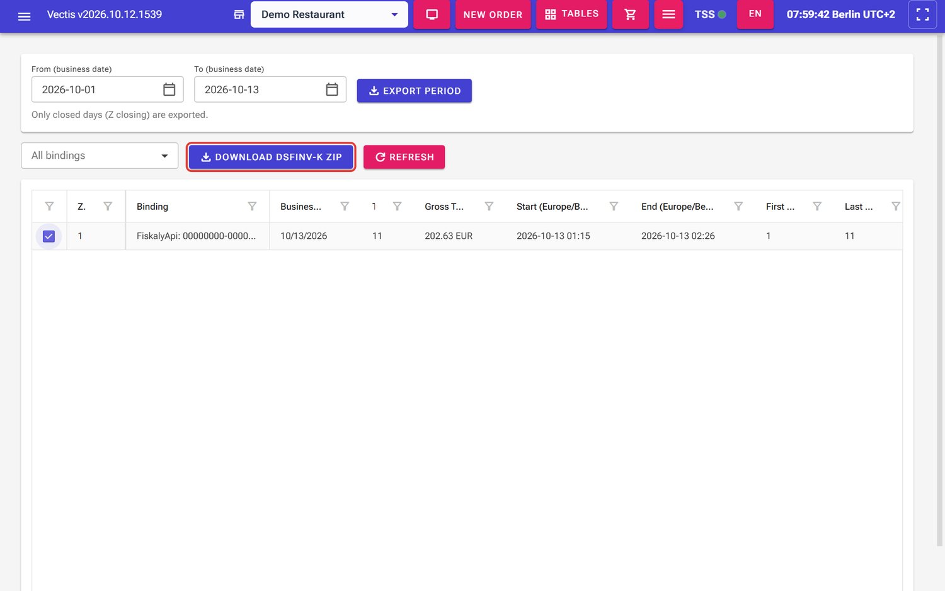The height and width of the screenshot is (591, 945).
Task: Click the page vertical scrollbar
Action: point(941,290)
